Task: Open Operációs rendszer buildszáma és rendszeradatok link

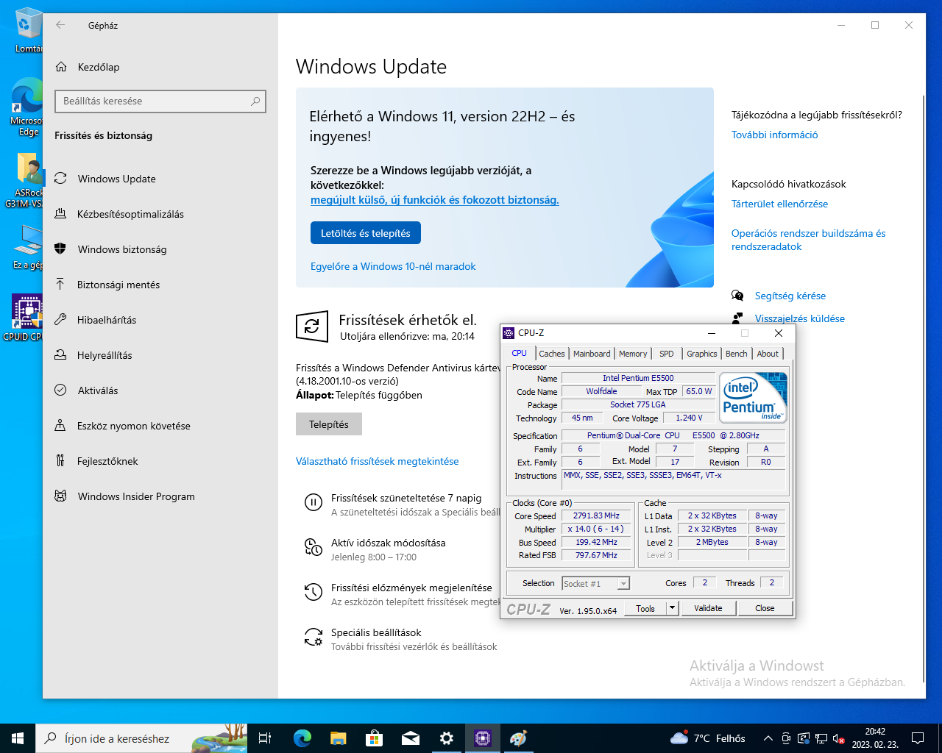Action: [x=808, y=240]
